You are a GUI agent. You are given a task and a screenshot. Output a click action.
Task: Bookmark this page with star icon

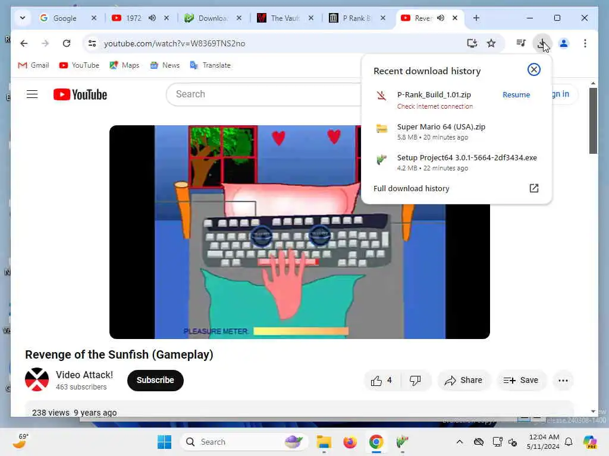[x=491, y=43]
